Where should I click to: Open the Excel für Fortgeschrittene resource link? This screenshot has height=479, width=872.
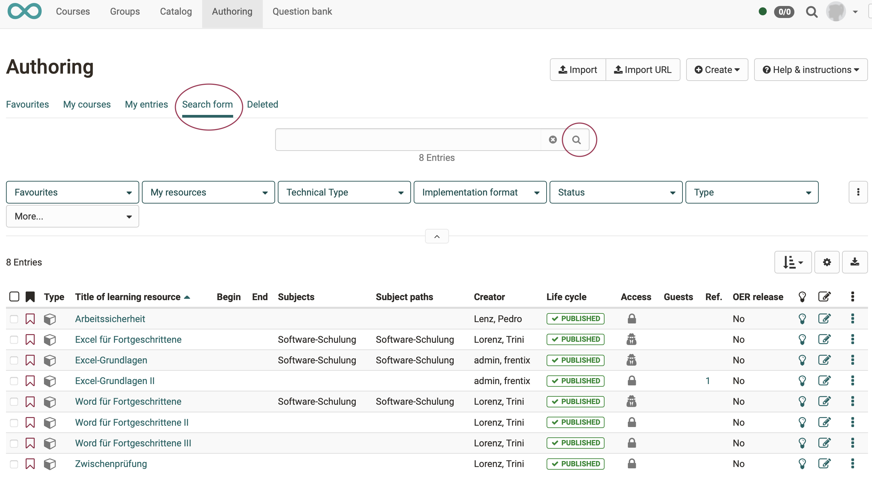click(128, 339)
